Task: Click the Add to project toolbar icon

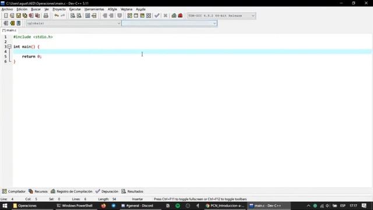Action: (105, 16)
